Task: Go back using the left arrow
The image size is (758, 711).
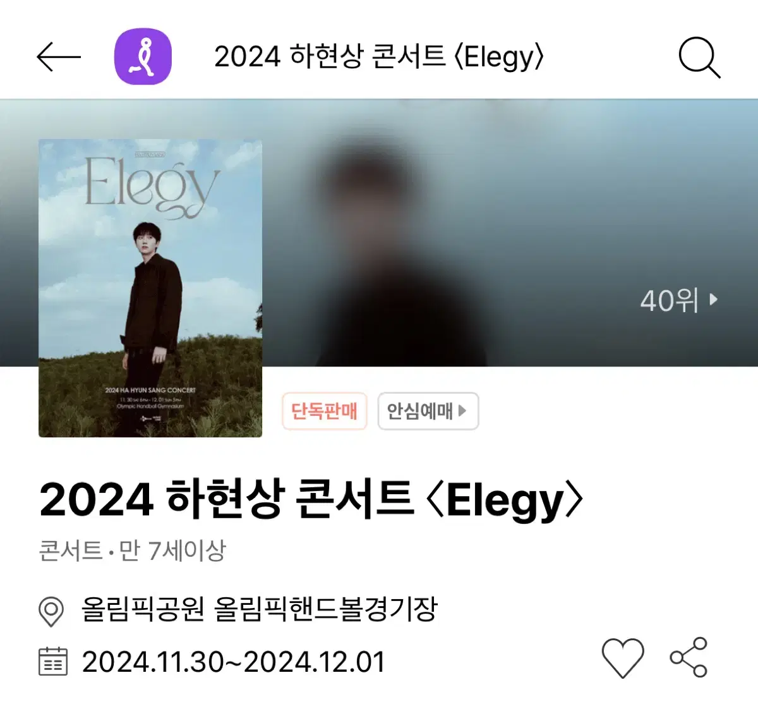Action: tap(59, 57)
